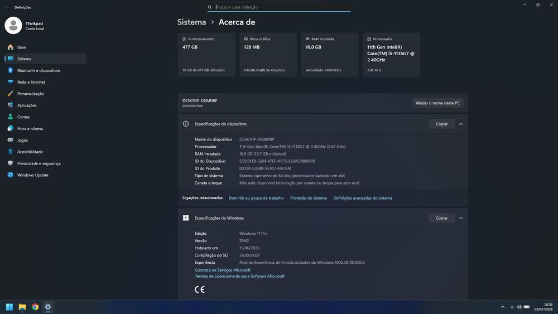Select Rede e Internet label in the sidebar
The image size is (558, 314).
pos(31,82)
